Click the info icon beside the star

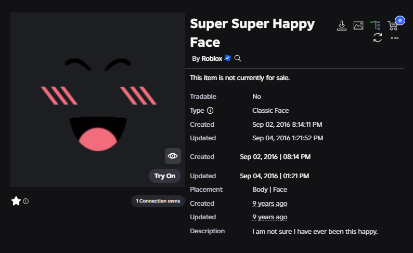[25, 201]
